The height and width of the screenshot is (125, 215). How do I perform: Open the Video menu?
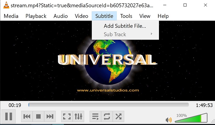pyautogui.click(x=82, y=16)
